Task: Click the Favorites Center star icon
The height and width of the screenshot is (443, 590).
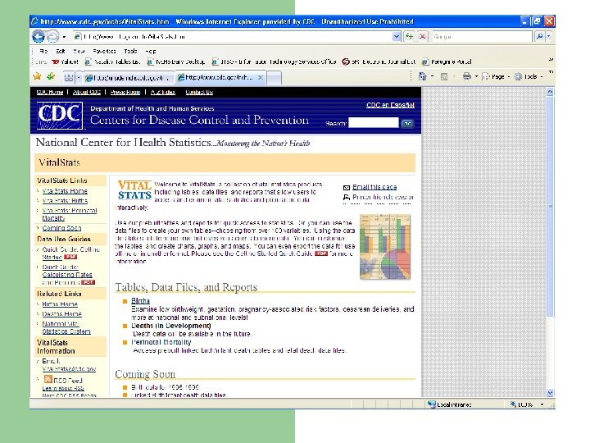Action: pos(37,76)
